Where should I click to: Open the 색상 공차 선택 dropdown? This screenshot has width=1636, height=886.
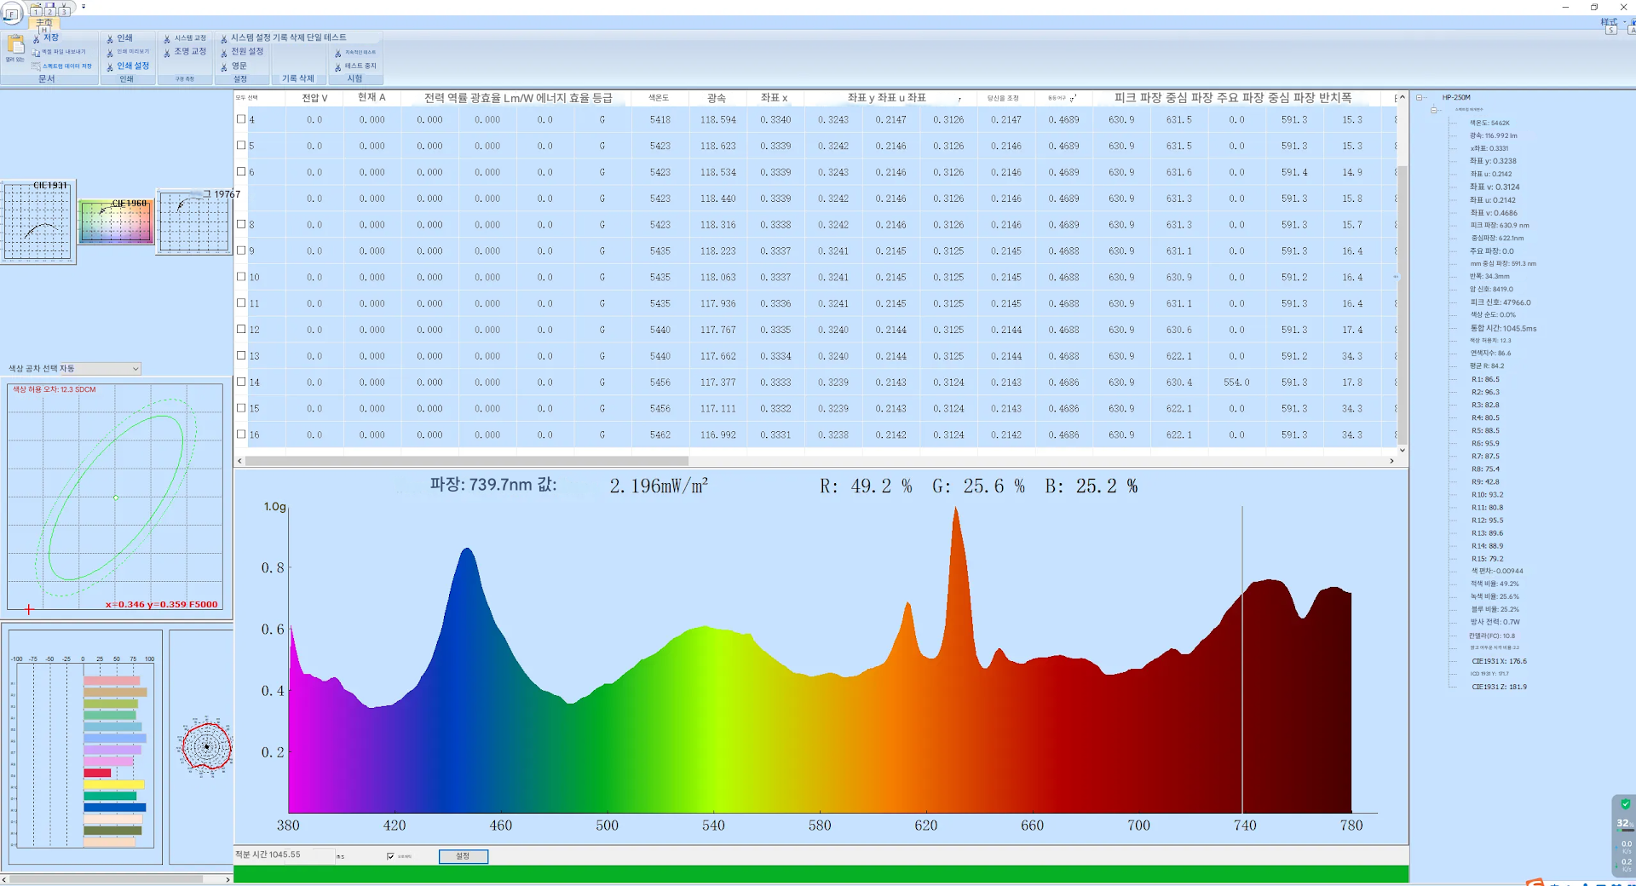(x=135, y=369)
